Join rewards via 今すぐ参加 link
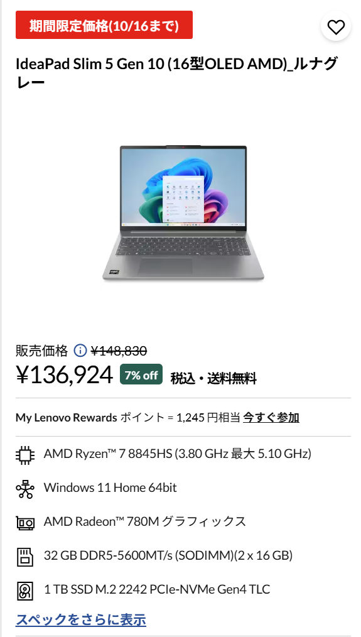 pyautogui.click(x=271, y=417)
